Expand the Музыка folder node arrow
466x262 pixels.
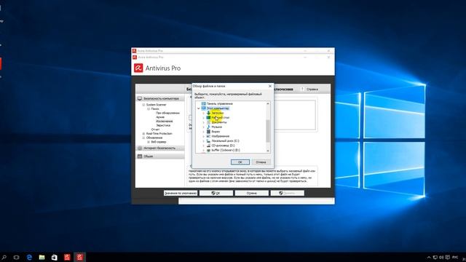click(x=203, y=127)
